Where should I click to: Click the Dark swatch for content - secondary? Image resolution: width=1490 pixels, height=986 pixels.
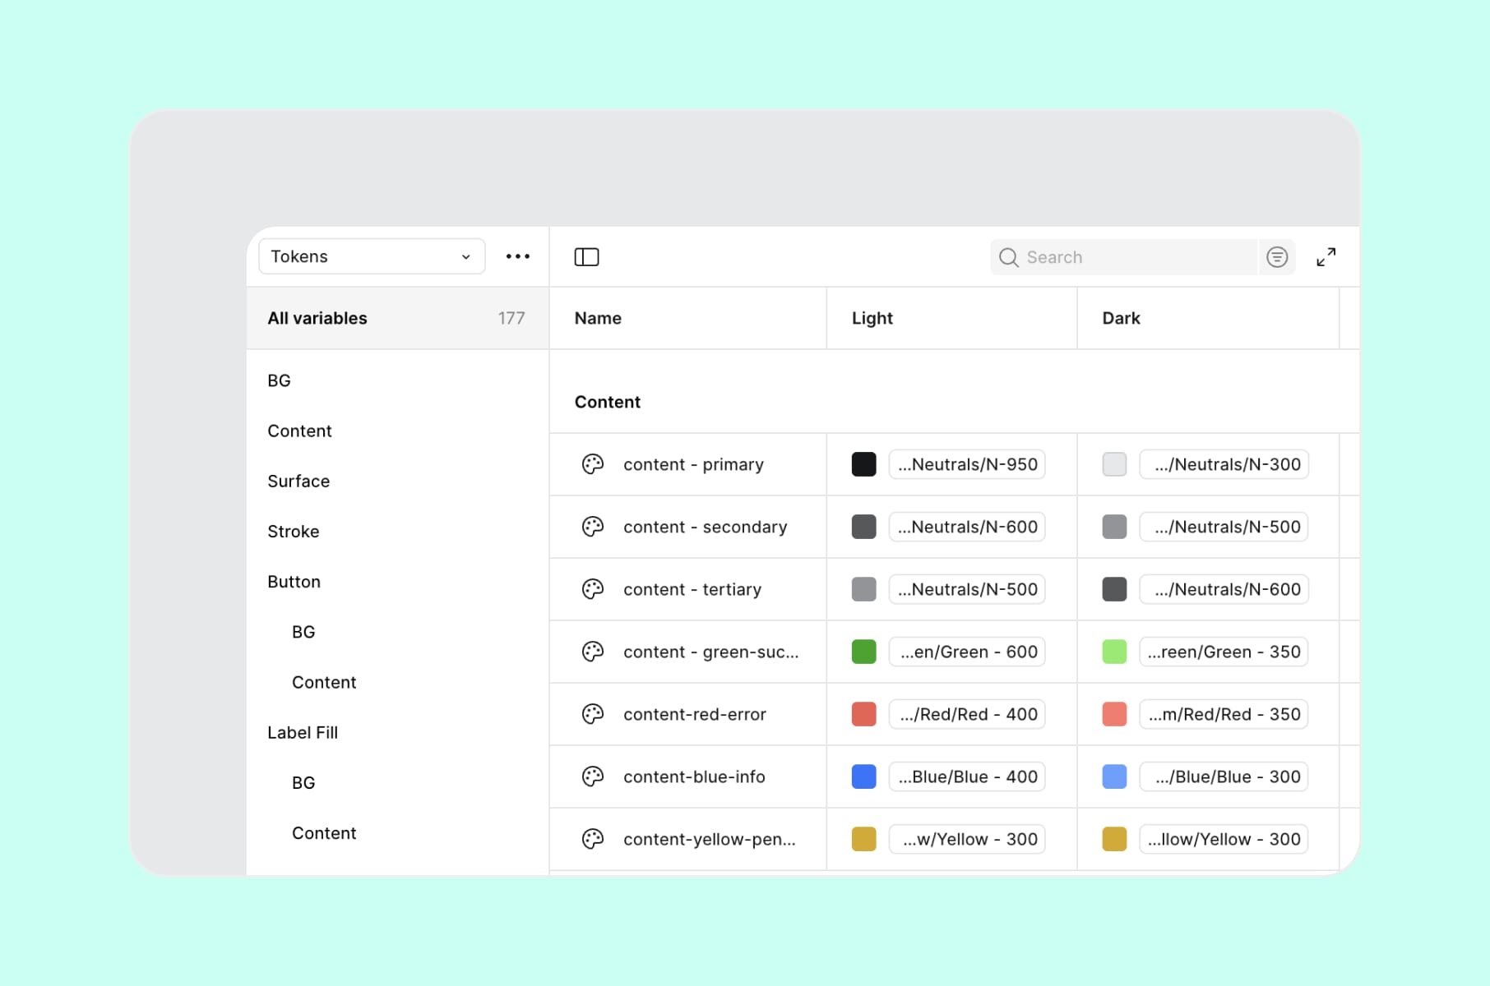1114,527
